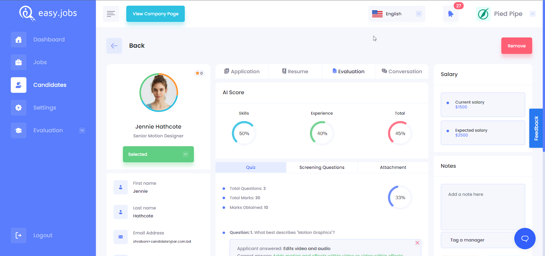Click the Dashboard home icon
The height and width of the screenshot is (256, 545).
click(x=18, y=39)
